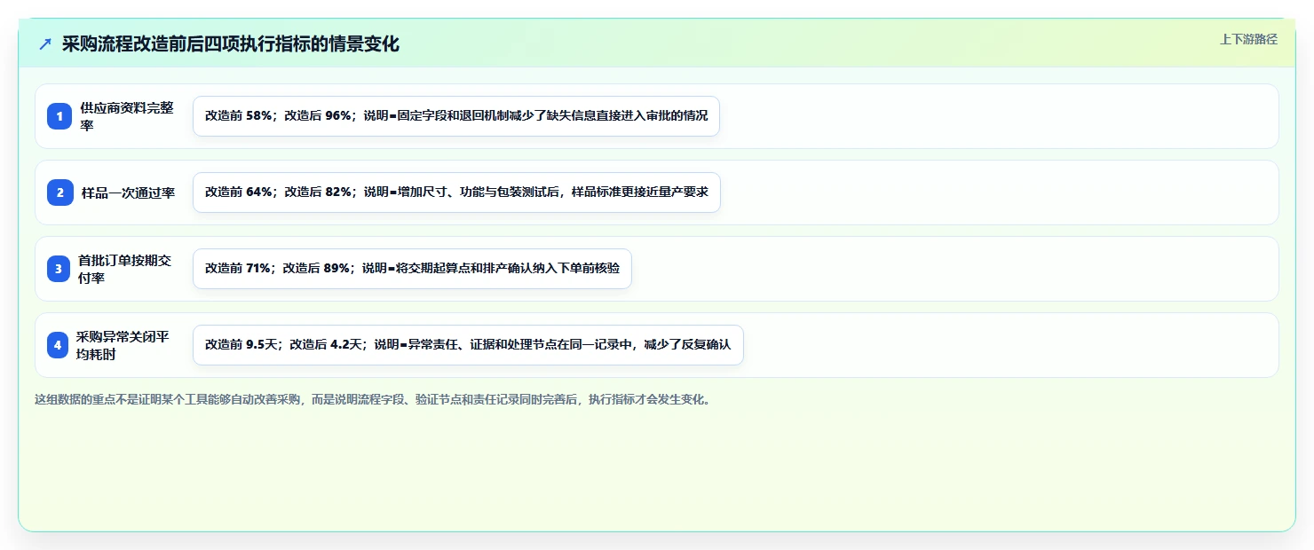Click the 供应商资料完整率 label
This screenshot has width=1314, height=550.
[127, 116]
